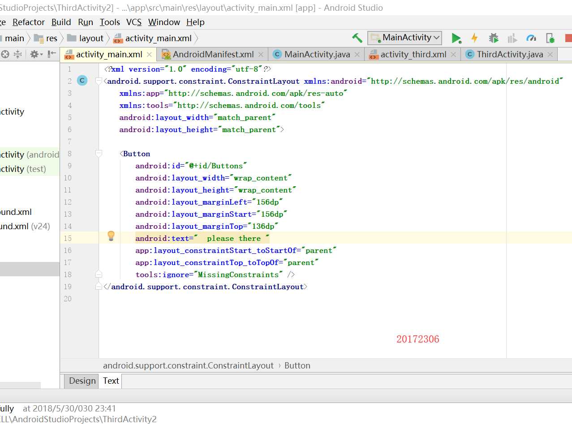This screenshot has height=424, width=572.
Task: Start debugging with the bug icon
Action: click(494, 38)
